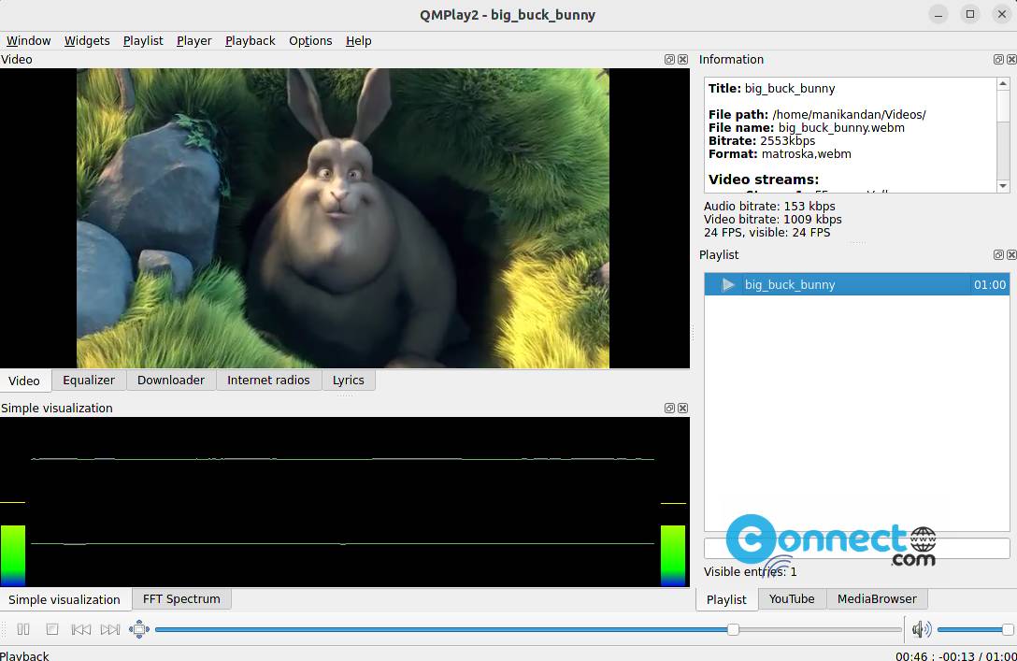Click the volume slider

pos(975,629)
